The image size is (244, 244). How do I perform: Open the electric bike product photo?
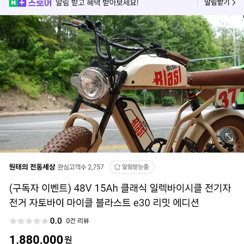point(122,84)
